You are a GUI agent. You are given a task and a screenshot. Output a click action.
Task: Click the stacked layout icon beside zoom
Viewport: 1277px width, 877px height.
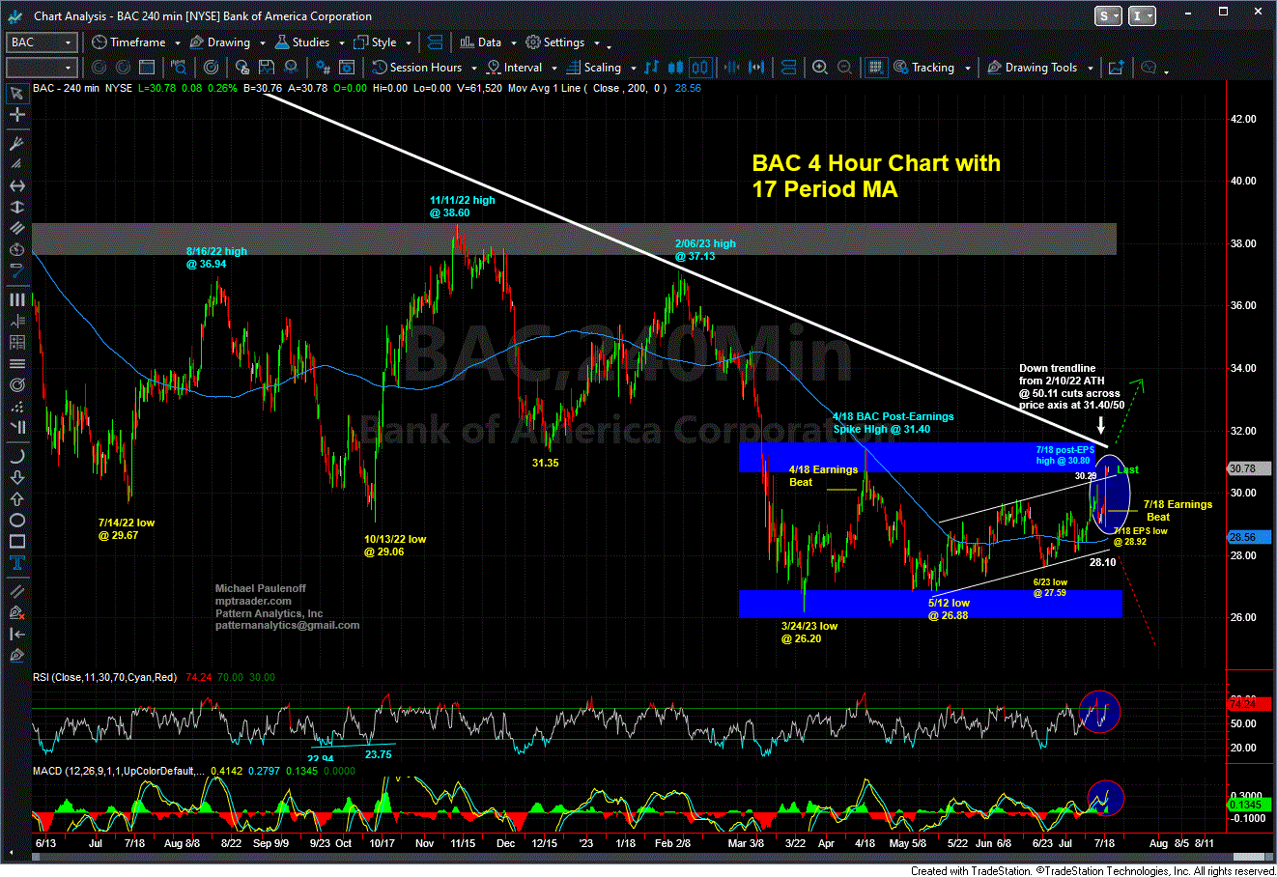click(788, 68)
